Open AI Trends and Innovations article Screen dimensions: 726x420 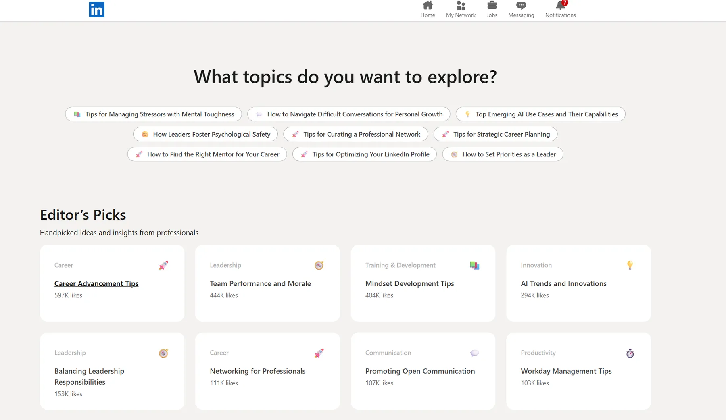pos(563,283)
